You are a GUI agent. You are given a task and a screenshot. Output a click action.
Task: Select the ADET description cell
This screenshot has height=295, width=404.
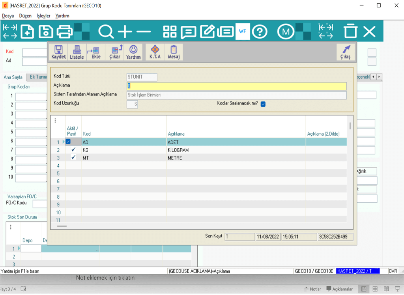tap(236, 142)
